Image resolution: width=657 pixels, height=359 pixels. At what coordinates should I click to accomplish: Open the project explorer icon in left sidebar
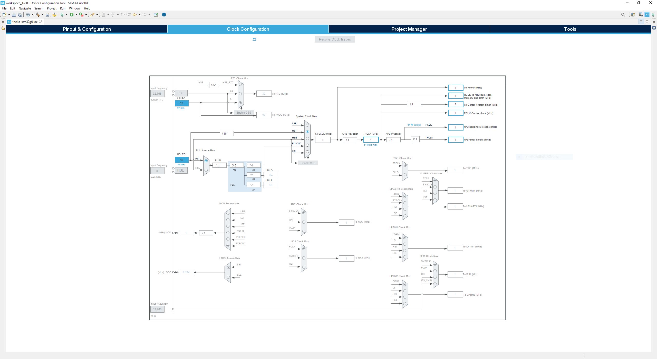pyautogui.click(x=3, y=28)
